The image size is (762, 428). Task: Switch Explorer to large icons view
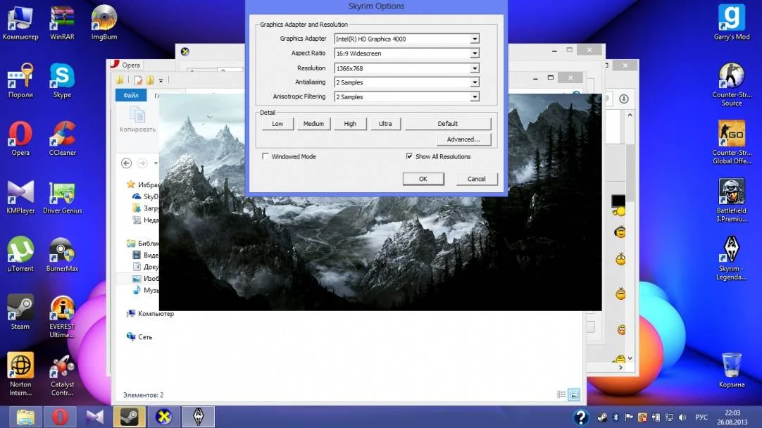(574, 395)
